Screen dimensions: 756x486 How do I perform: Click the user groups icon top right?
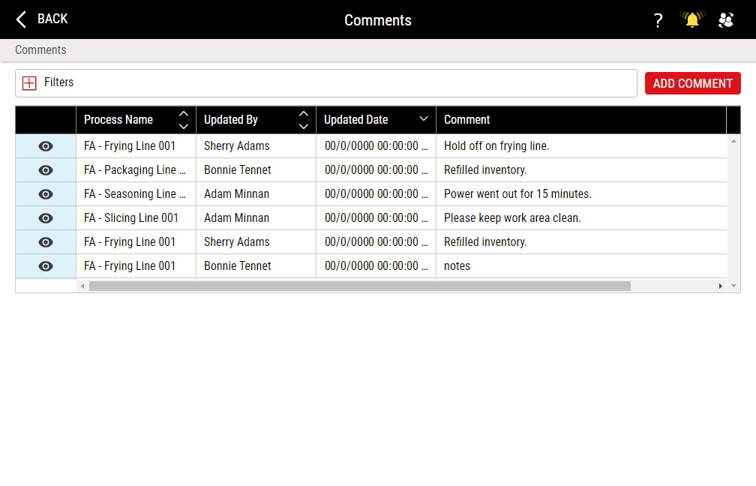click(726, 19)
